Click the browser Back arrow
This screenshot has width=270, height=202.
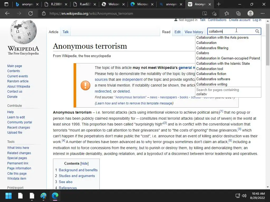(7, 13)
